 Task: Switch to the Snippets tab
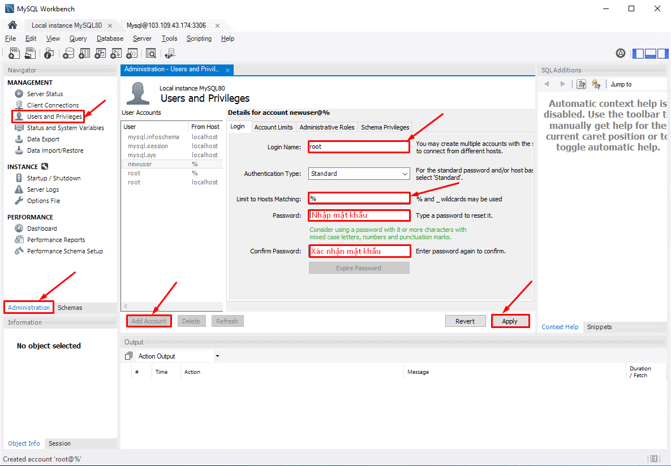[599, 327]
